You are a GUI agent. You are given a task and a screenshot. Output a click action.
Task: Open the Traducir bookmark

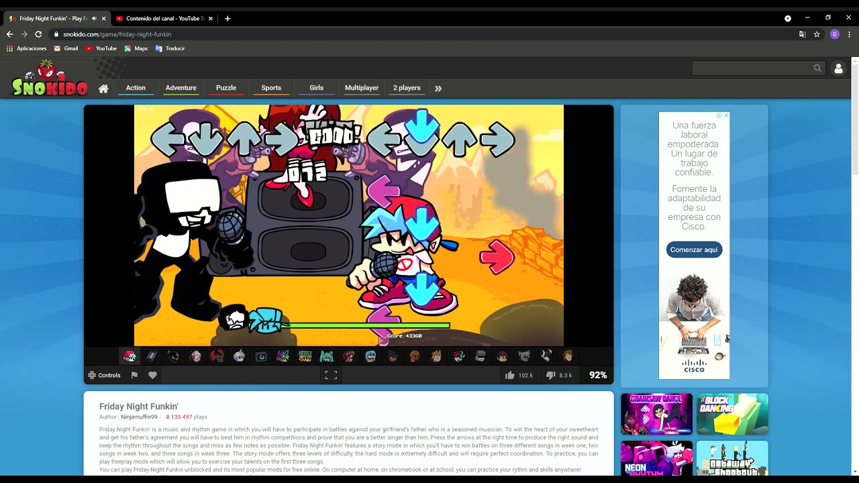click(170, 48)
